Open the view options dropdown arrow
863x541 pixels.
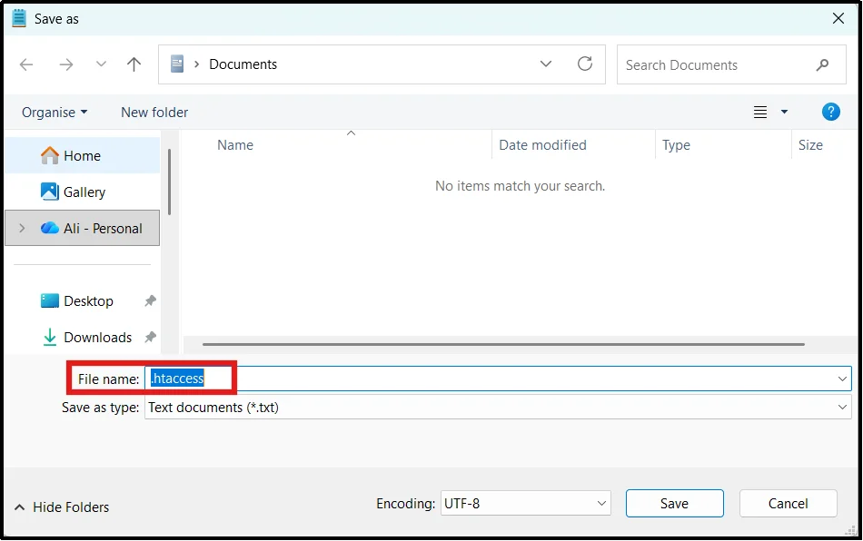coord(784,113)
